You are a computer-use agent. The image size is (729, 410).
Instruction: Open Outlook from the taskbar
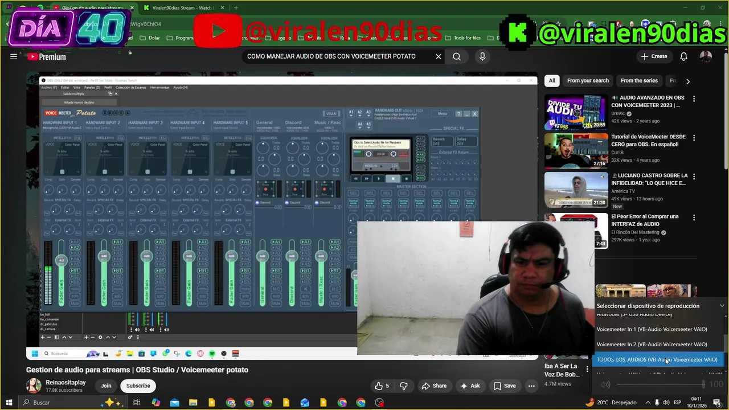tap(305, 403)
